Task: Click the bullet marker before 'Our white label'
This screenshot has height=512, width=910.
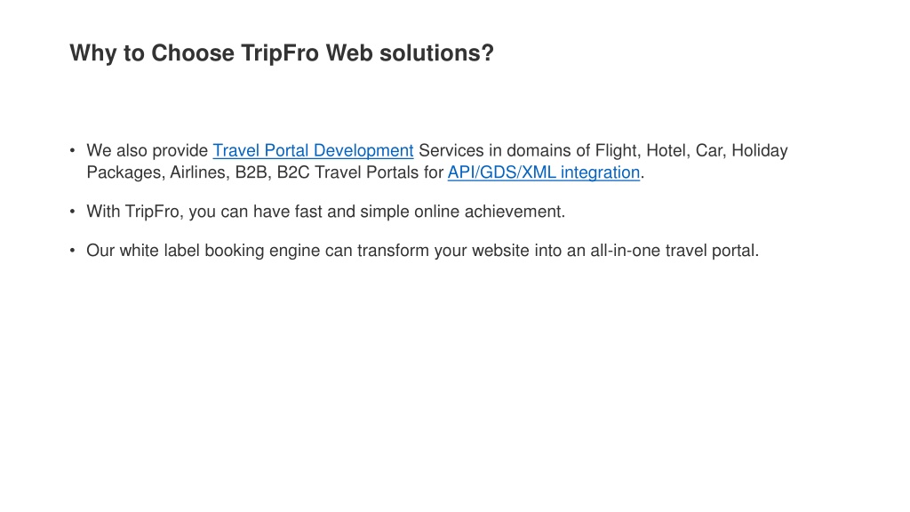Action: coord(73,251)
